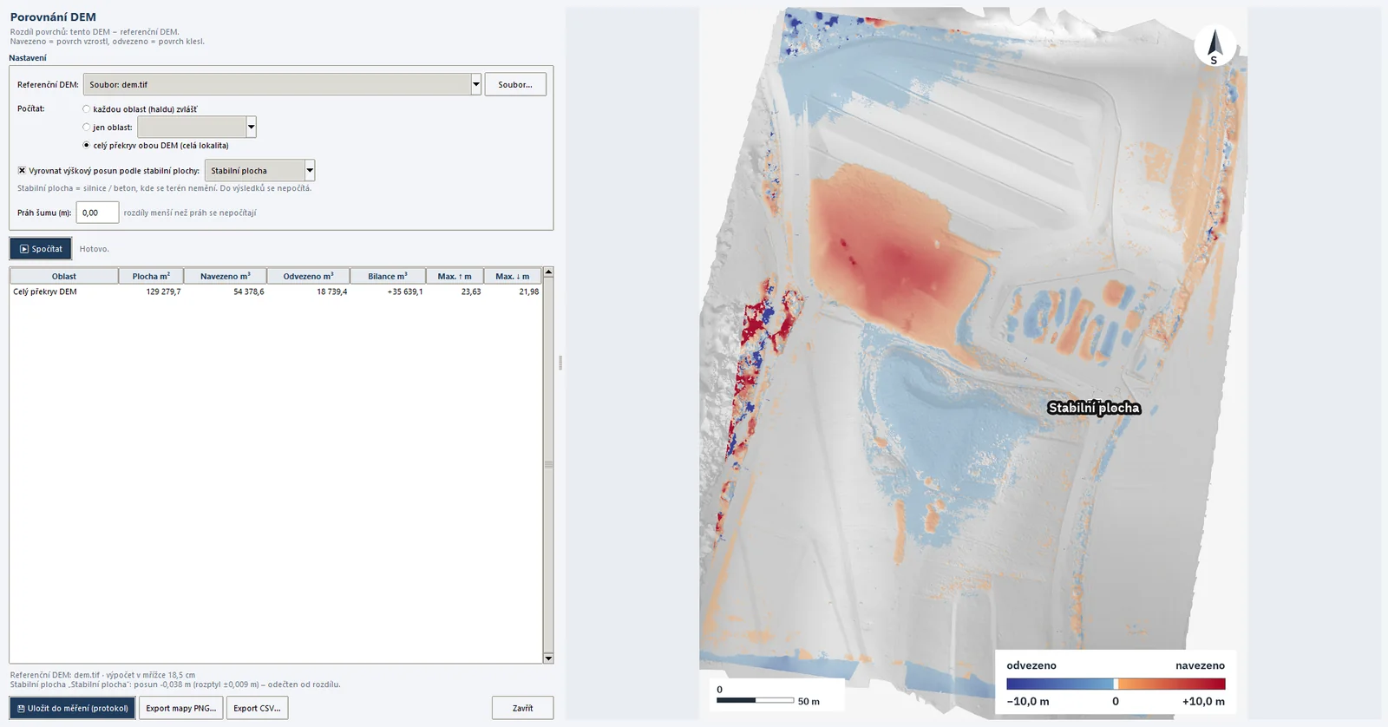This screenshot has height=727, width=1388.
Task: Click the 50 m scale bar
Action: point(756,700)
